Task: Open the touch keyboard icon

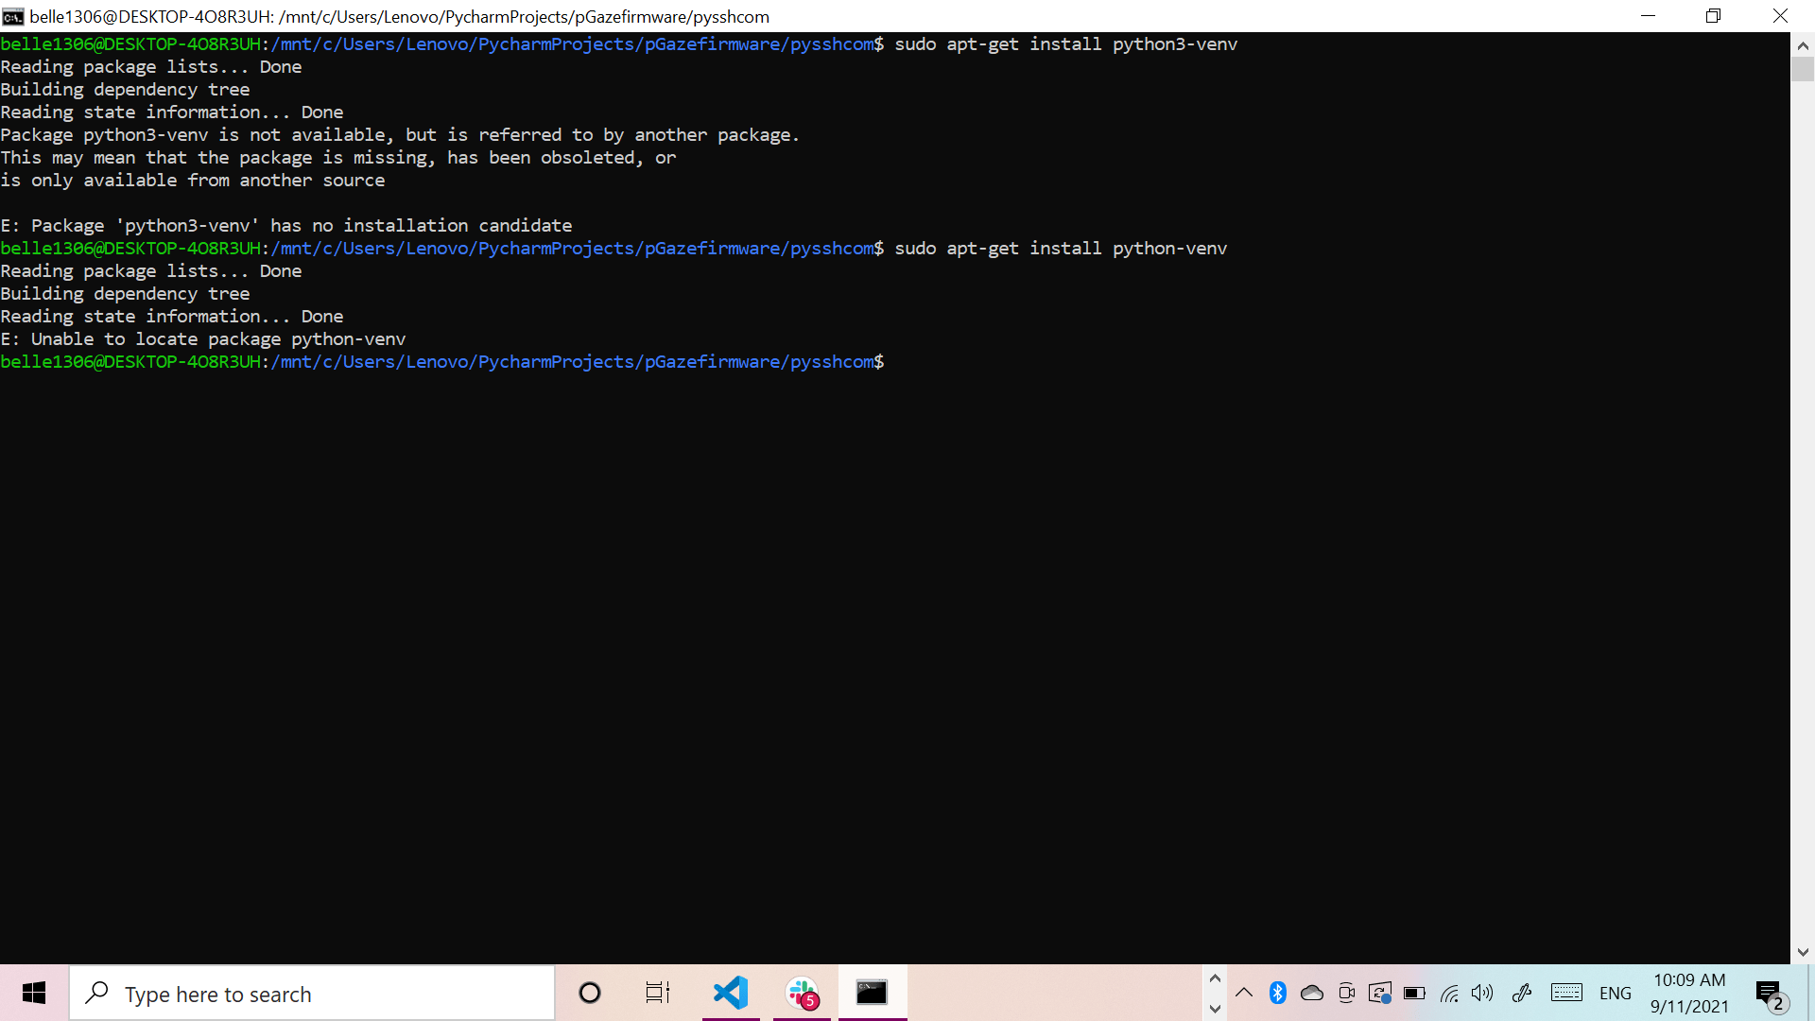Action: tap(1566, 993)
